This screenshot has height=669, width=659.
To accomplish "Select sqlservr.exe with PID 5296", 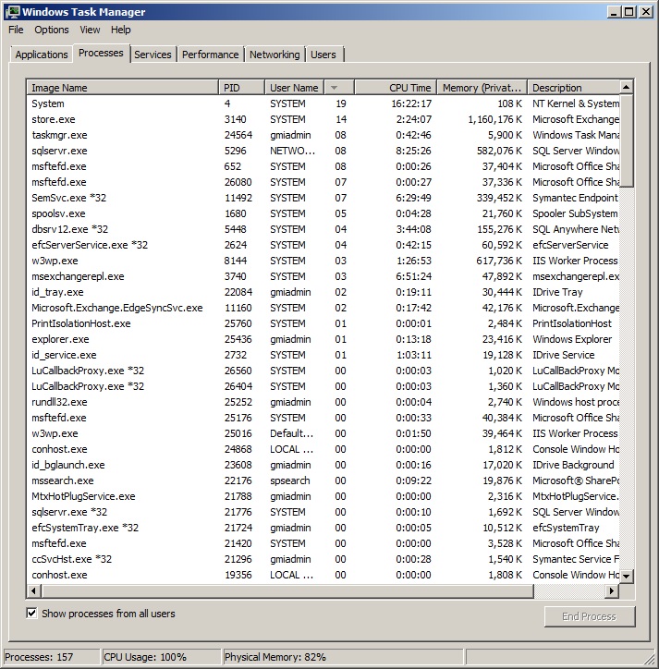I will tap(323, 151).
